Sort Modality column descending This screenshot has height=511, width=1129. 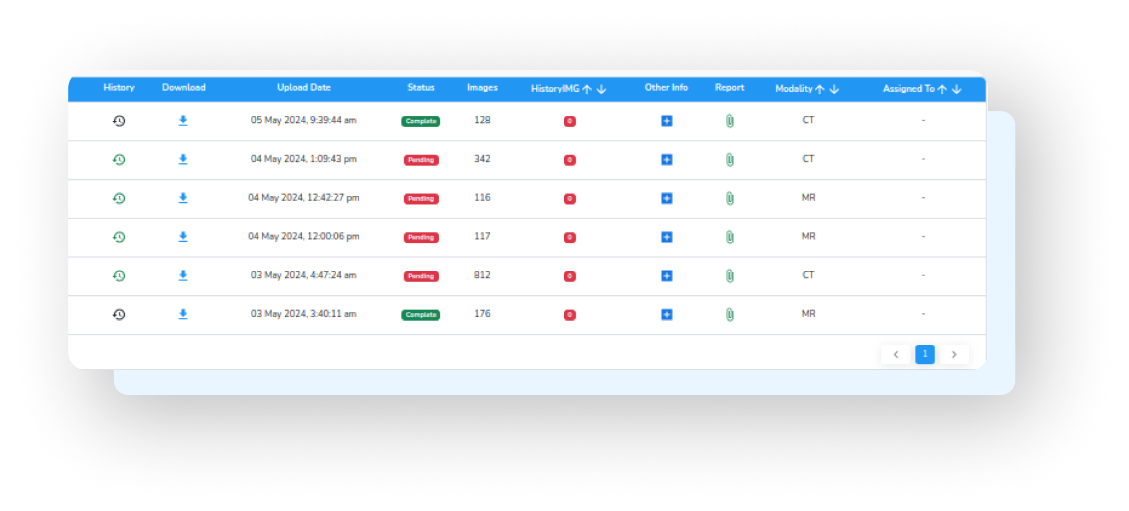(x=834, y=89)
